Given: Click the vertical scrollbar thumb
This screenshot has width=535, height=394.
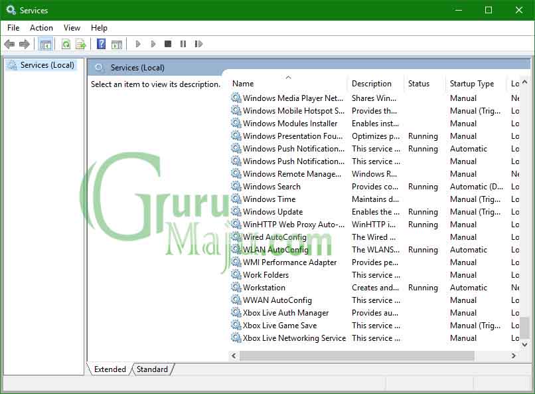Looking at the screenshot, I should tap(525, 328).
